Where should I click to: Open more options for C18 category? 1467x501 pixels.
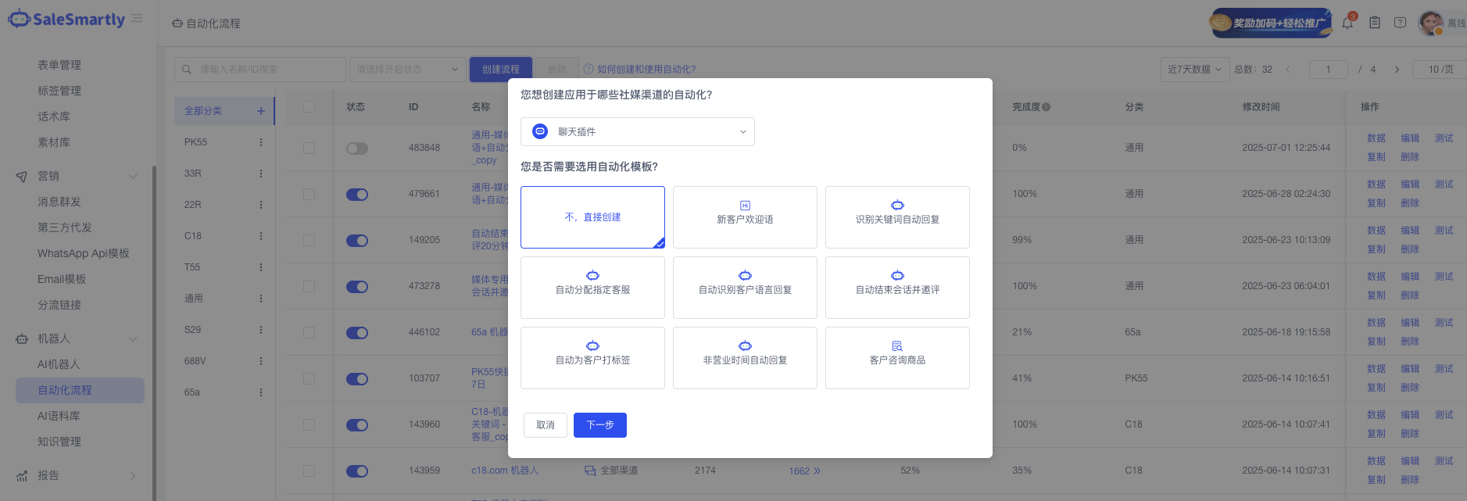click(261, 236)
